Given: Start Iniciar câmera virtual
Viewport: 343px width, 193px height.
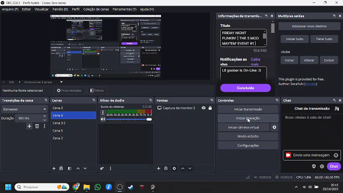Looking at the screenshot, I should click(x=244, y=127).
